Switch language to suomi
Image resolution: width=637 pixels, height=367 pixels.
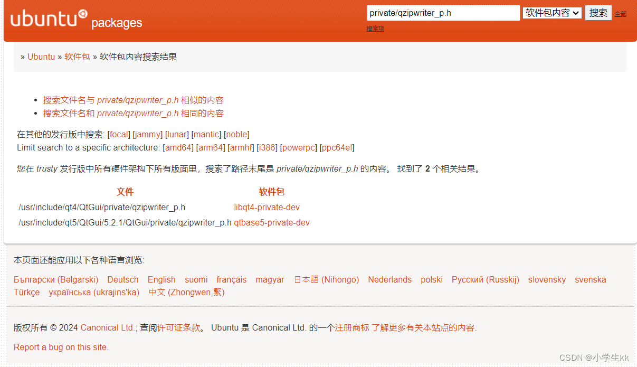(196, 280)
